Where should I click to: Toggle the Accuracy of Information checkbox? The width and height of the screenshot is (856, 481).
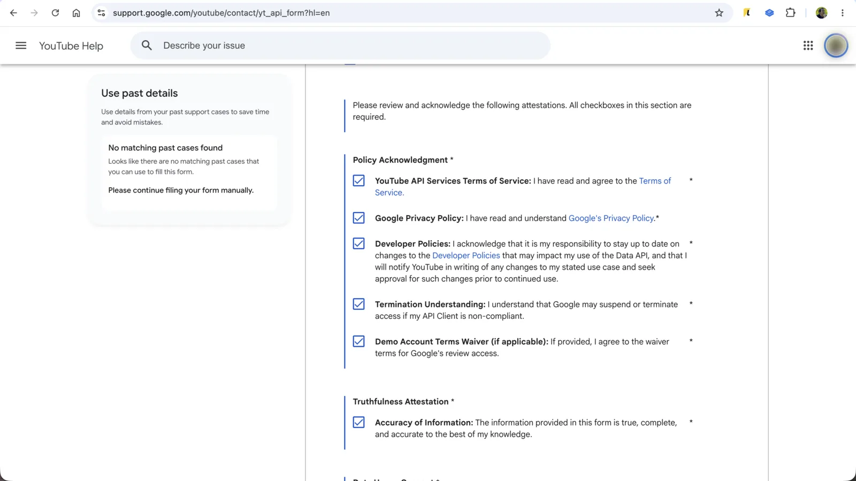point(358,422)
